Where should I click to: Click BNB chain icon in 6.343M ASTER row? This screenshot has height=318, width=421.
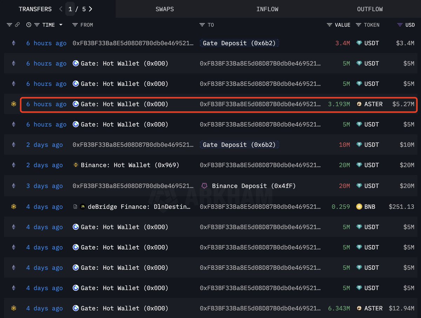pos(14,308)
